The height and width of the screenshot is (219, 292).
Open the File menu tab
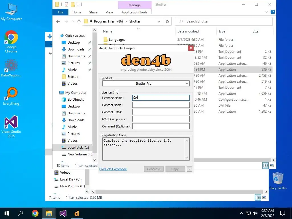coord(60,12)
